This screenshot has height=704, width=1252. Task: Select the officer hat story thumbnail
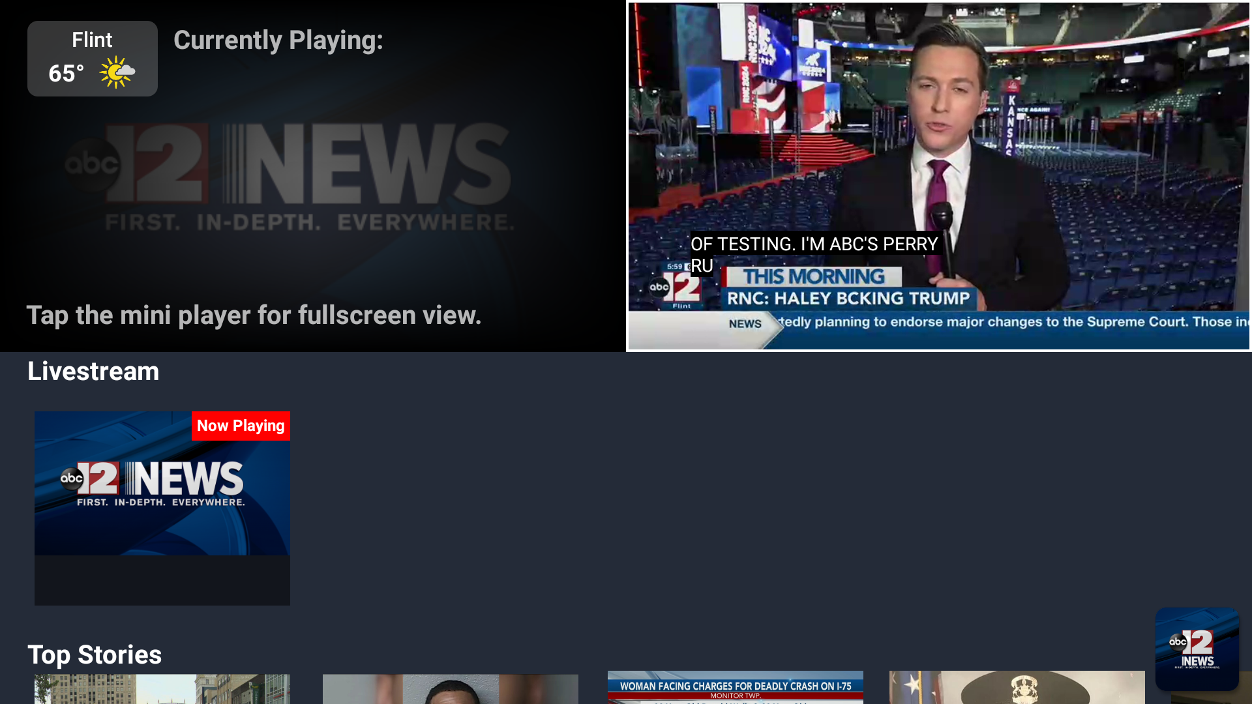point(1017,688)
